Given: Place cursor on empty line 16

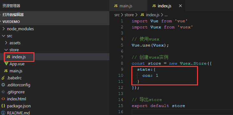Looking at the screenshot, I should [182, 112].
